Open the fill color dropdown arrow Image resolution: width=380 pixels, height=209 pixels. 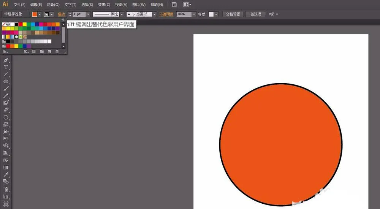point(40,14)
